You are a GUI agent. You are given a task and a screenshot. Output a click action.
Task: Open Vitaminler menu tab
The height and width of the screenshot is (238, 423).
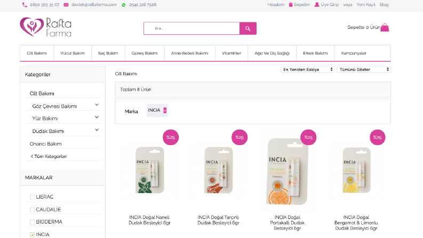click(232, 53)
